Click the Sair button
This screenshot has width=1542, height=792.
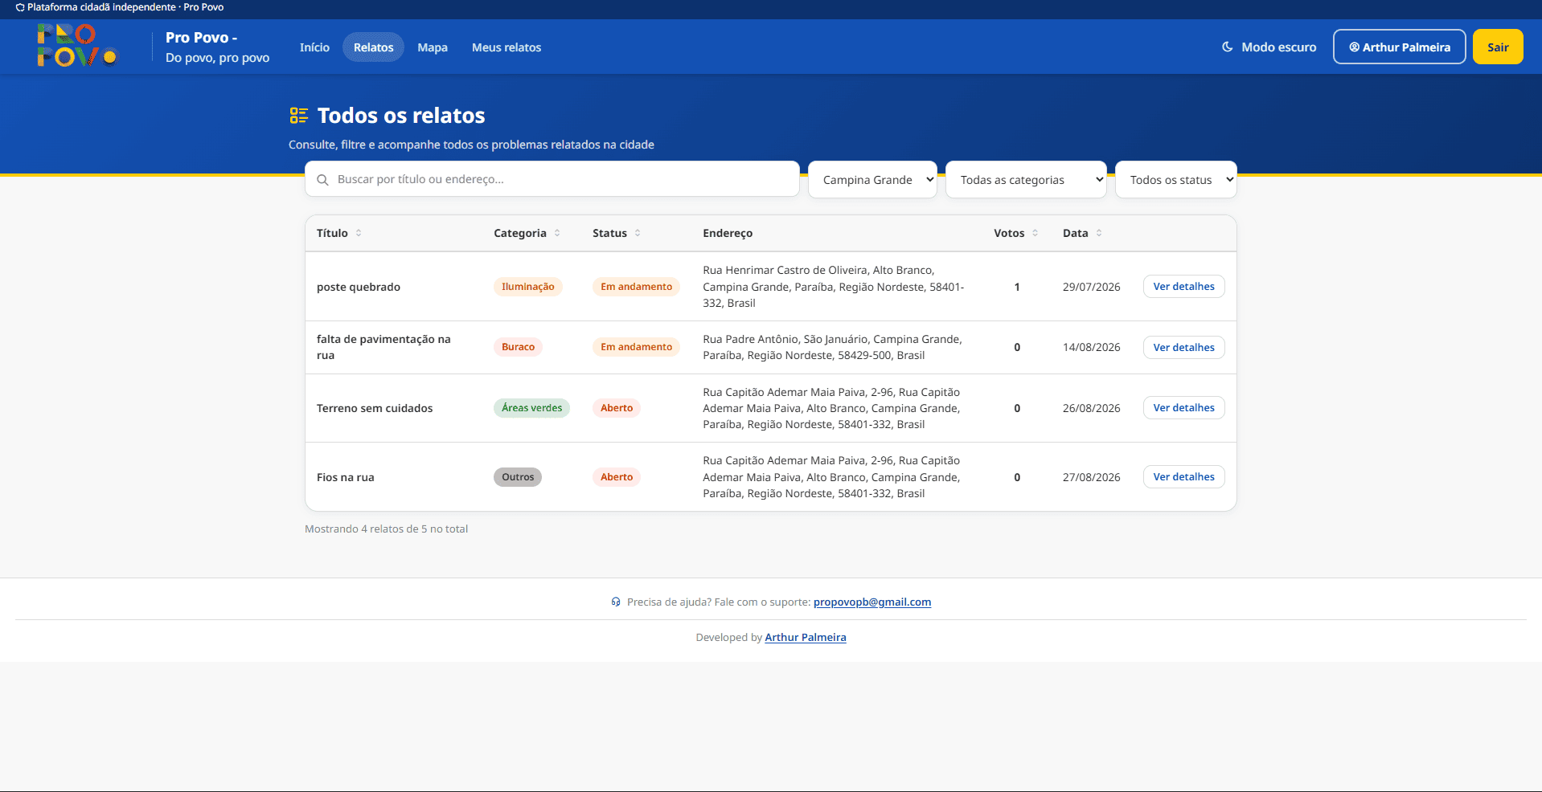click(1498, 47)
